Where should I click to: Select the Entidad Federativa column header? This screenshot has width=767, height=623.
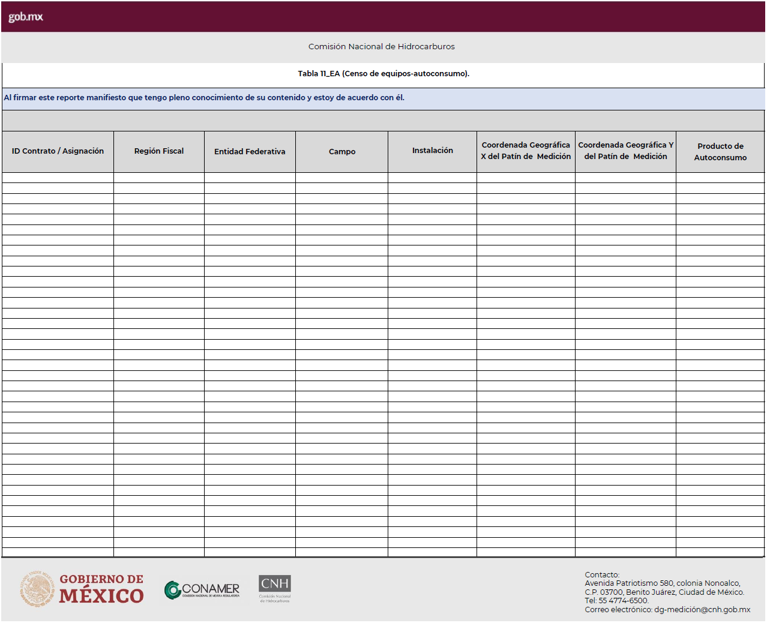point(250,151)
